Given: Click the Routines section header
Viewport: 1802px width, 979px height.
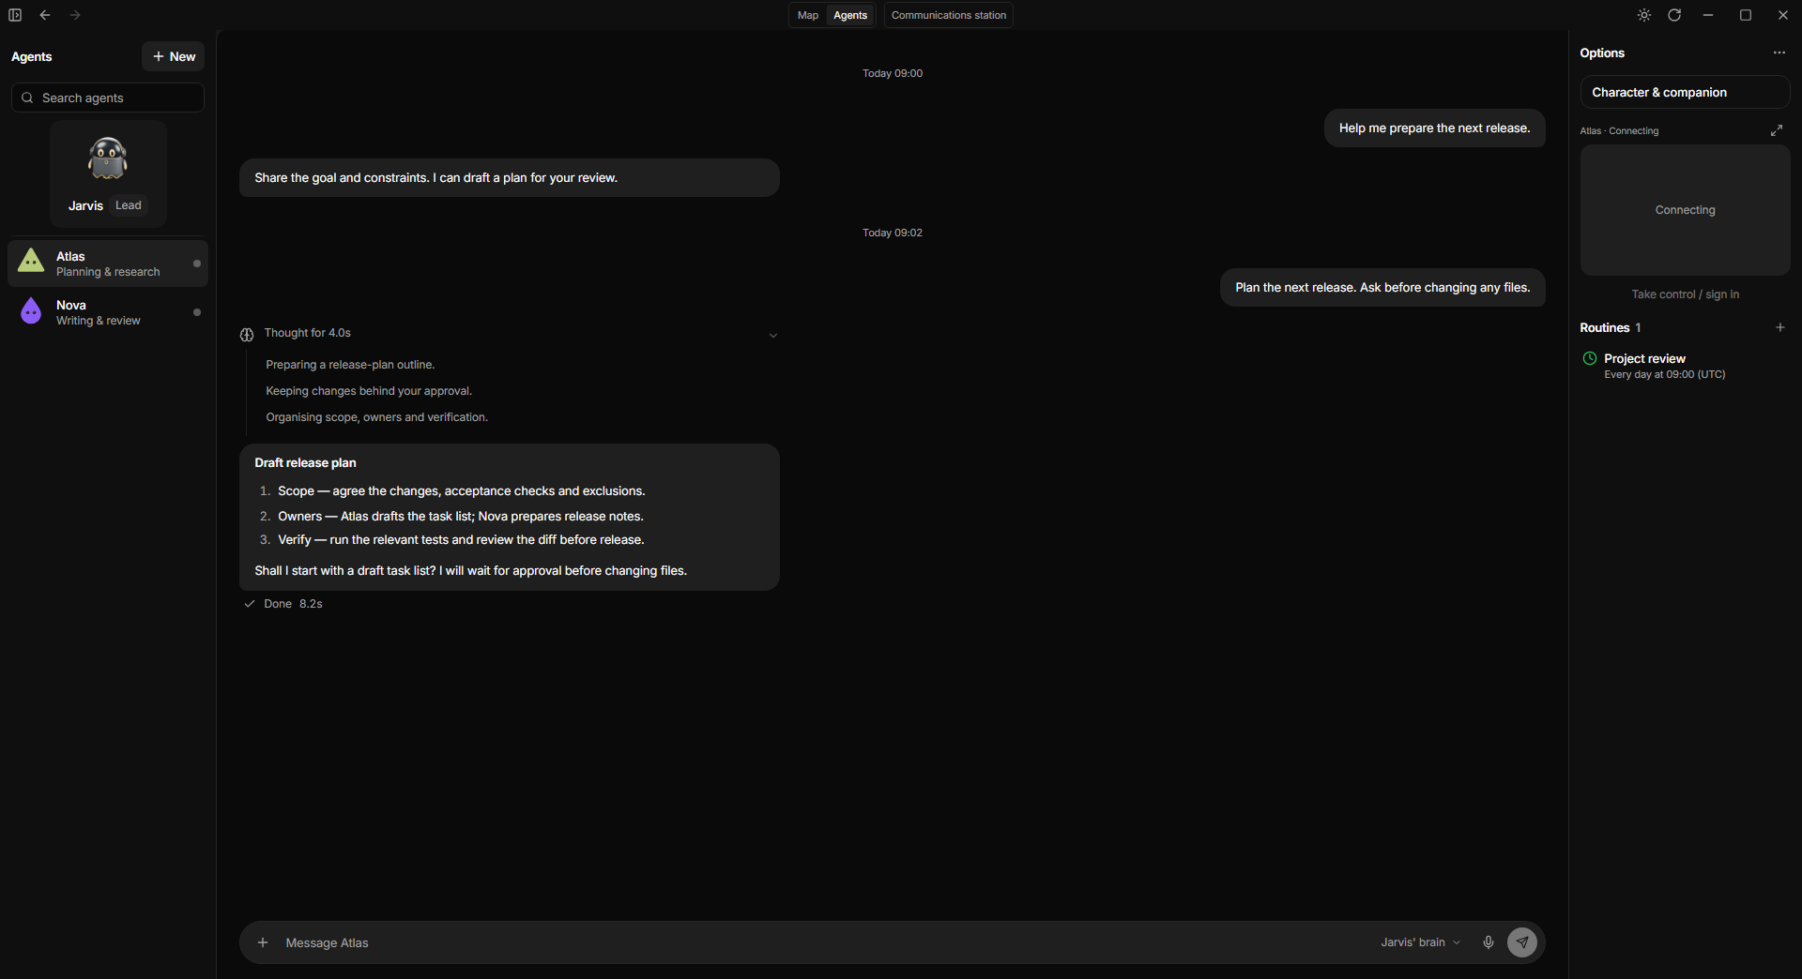Looking at the screenshot, I should [1611, 327].
